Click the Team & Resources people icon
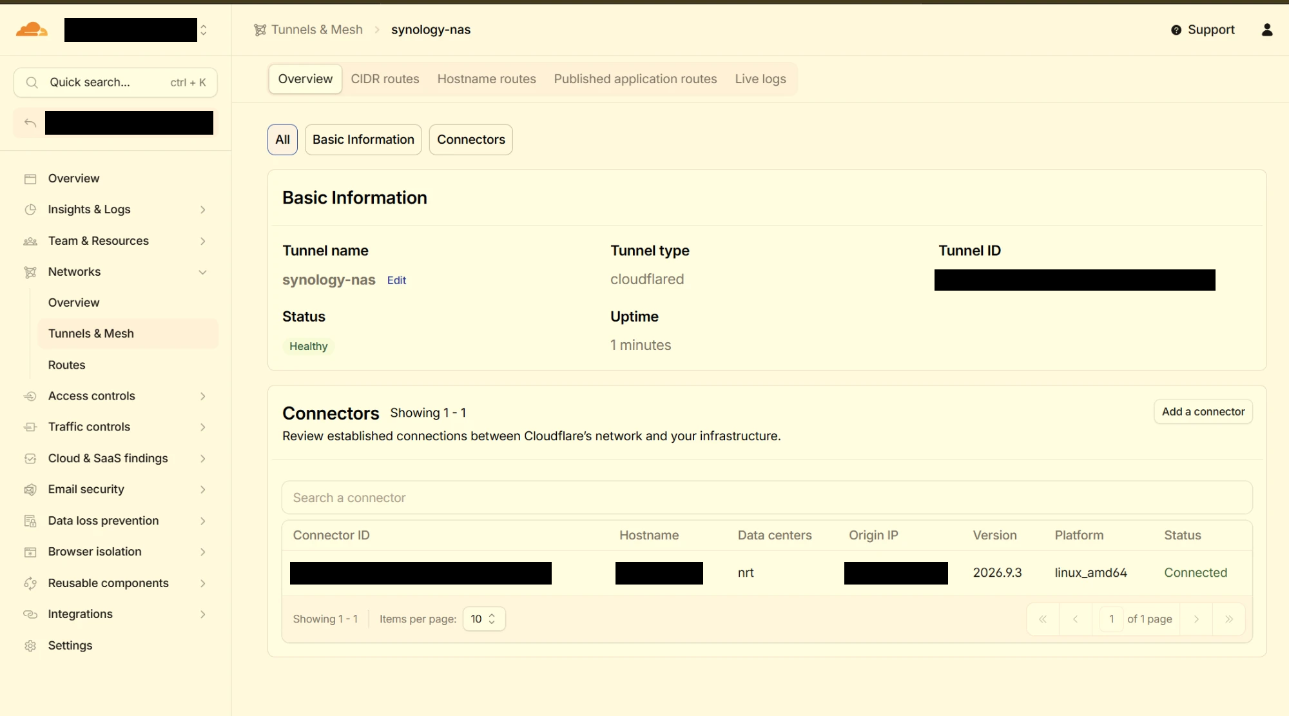1289x716 pixels. coord(30,241)
